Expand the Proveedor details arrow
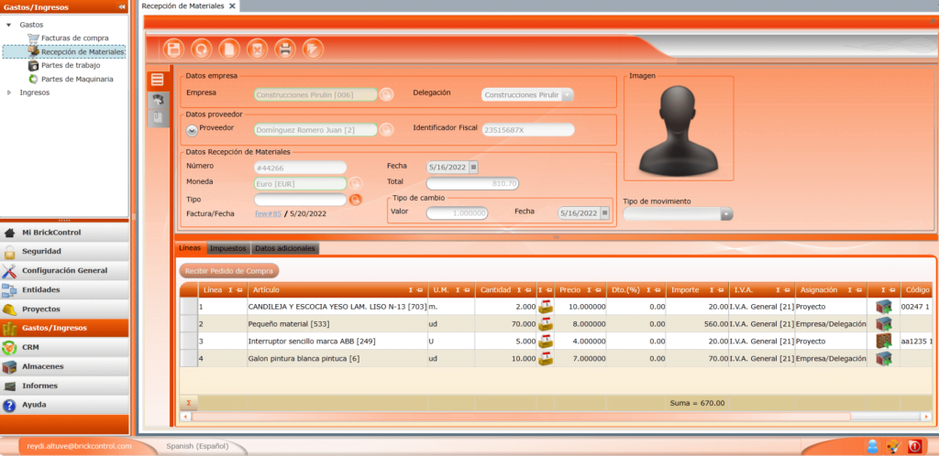Screen dimensions: 939x456 click(x=192, y=130)
